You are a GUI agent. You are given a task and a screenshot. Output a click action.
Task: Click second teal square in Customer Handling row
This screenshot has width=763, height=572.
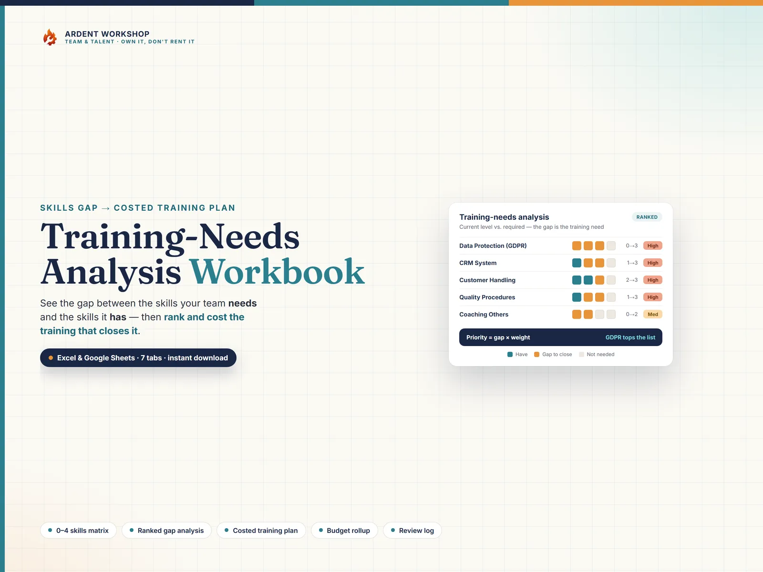(x=588, y=280)
